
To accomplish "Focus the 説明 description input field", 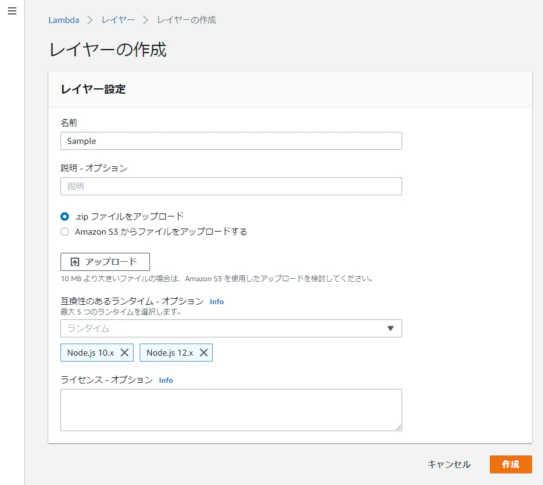I will (x=232, y=186).
